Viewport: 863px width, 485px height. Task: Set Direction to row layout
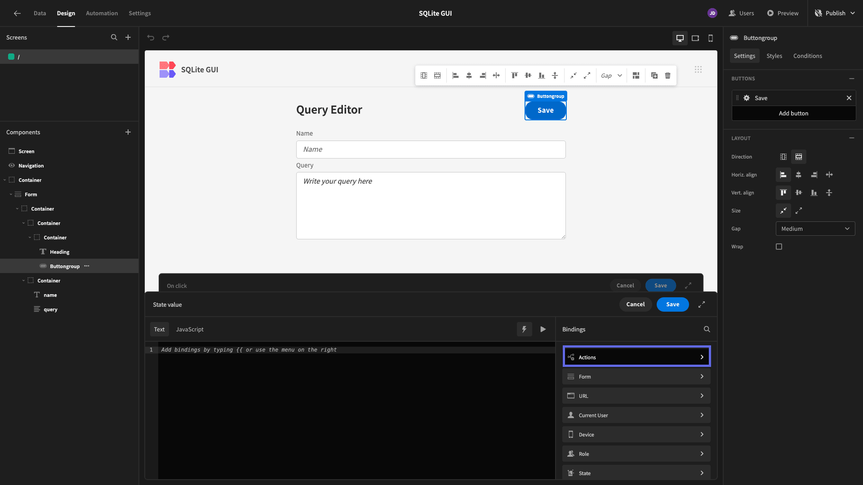799,157
